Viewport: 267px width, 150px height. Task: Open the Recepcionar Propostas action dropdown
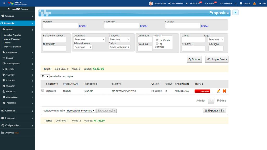[81, 110]
